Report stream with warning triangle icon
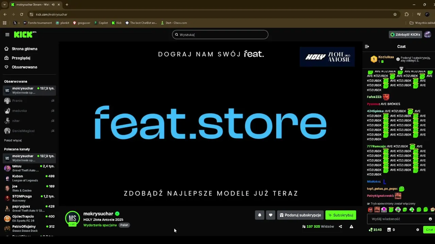 point(351,227)
